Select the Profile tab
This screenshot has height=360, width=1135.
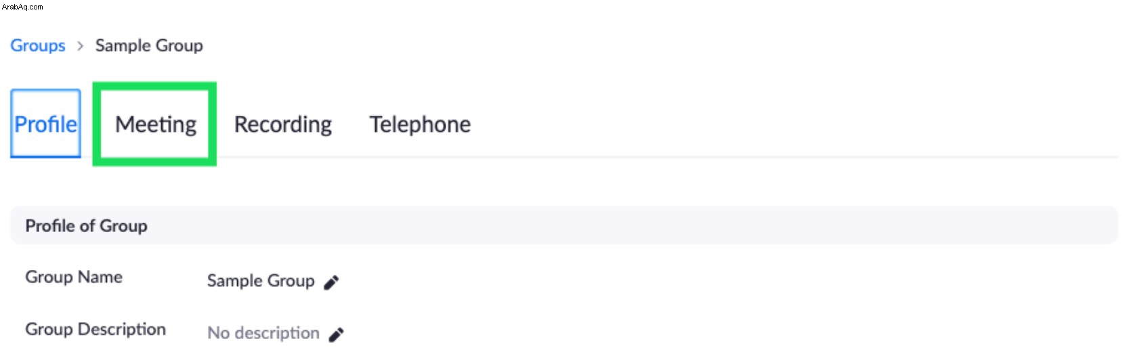(x=45, y=124)
